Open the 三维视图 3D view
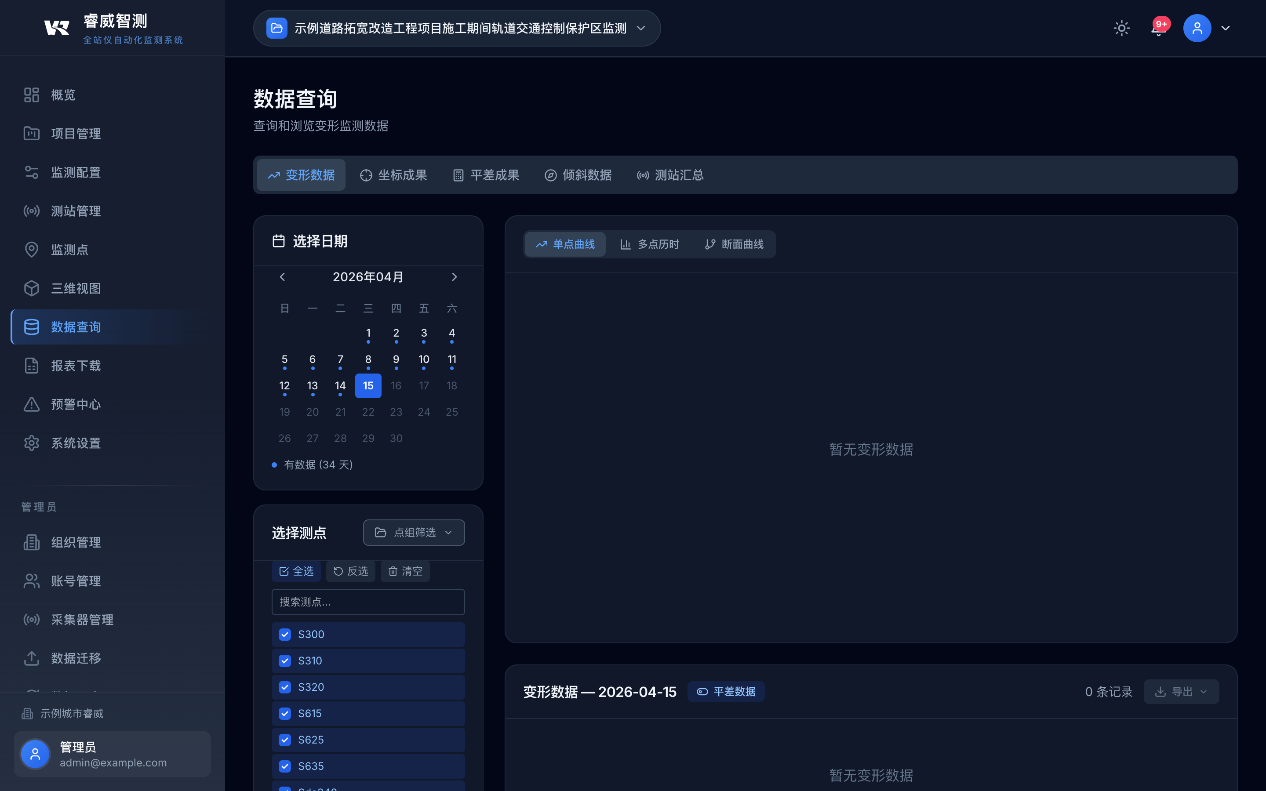The height and width of the screenshot is (791, 1266). click(76, 288)
